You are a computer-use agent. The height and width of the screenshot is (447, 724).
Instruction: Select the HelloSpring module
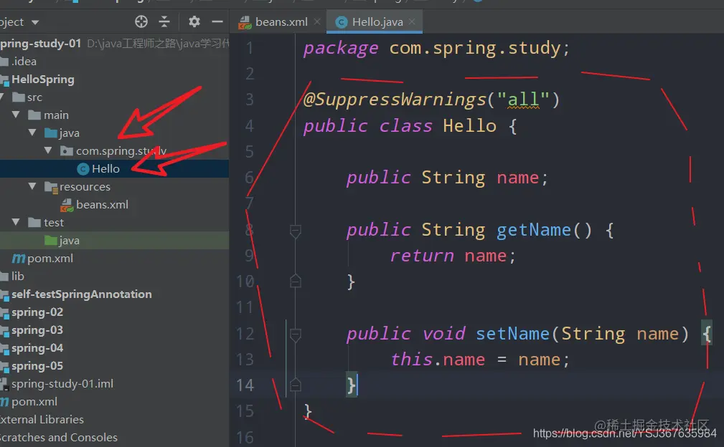point(43,80)
